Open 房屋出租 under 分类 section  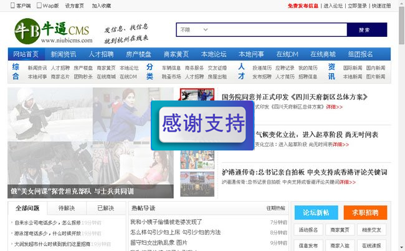coord(217,77)
